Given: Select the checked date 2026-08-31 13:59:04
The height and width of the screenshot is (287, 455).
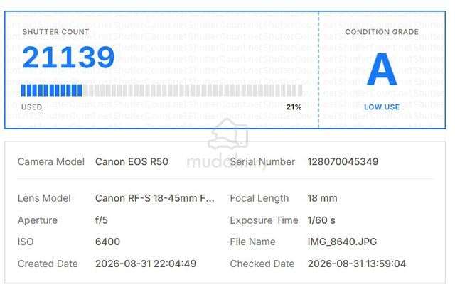Looking at the screenshot, I should 357,264.
